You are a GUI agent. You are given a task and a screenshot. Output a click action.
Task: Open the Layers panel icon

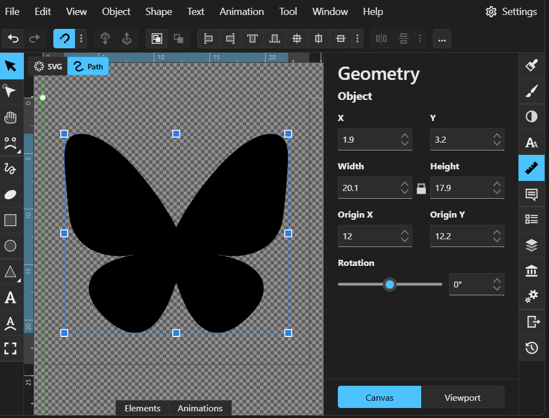click(531, 245)
